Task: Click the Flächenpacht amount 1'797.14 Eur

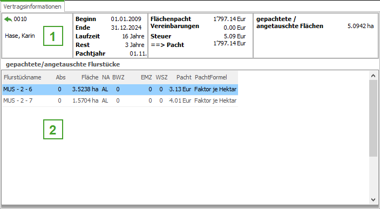Action: coord(229,19)
